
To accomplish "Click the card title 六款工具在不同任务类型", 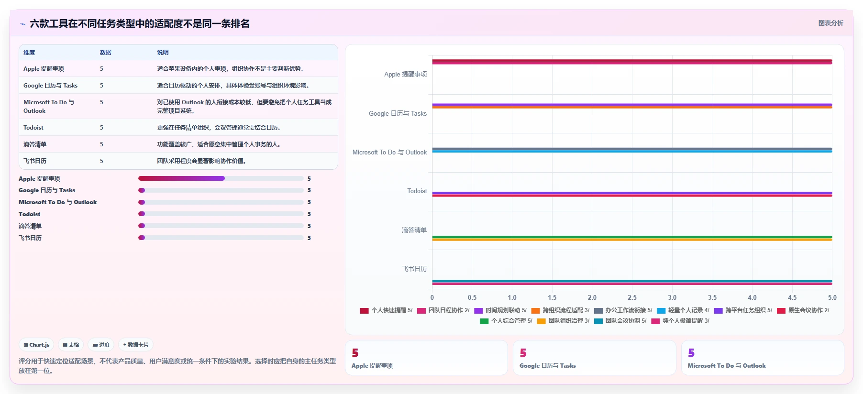I will (x=140, y=24).
